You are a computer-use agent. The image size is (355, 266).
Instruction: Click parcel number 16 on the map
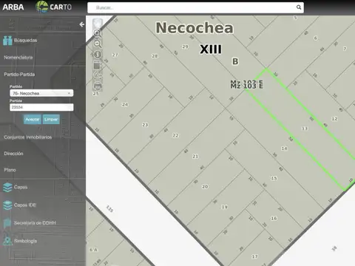tap(274, 218)
